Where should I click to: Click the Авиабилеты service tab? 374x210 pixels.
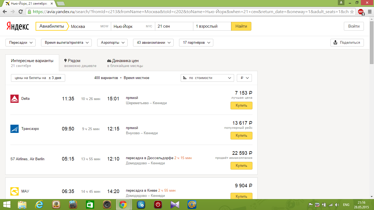tap(52, 26)
